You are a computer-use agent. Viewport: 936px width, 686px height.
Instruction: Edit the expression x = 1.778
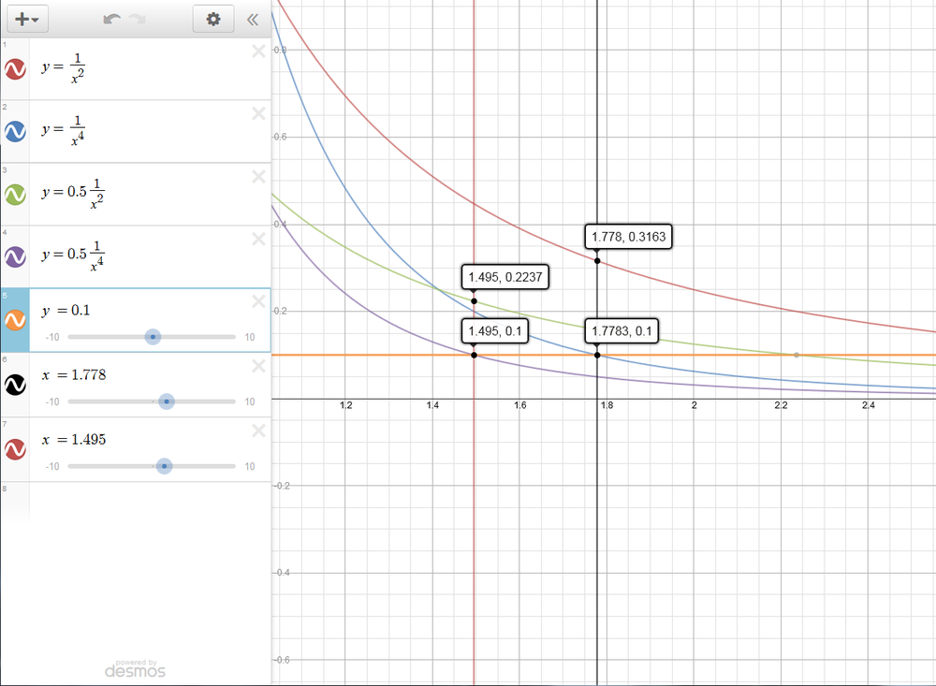74,375
